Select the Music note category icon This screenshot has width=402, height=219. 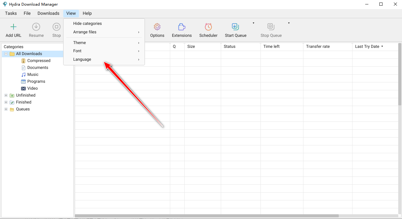(23, 75)
